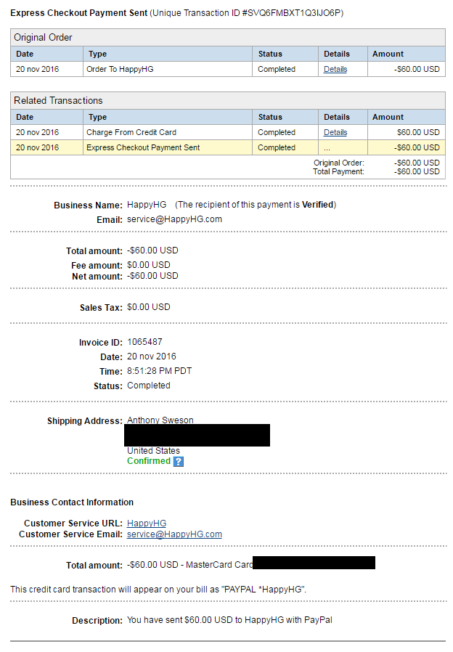Click the Status value 'Completed' below Time
This screenshot has width=453, height=652.
[x=149, y=386]
